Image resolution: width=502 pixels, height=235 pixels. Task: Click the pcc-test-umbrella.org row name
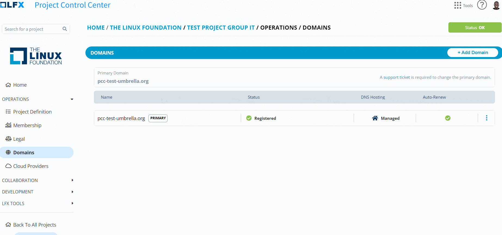(121, 118)
